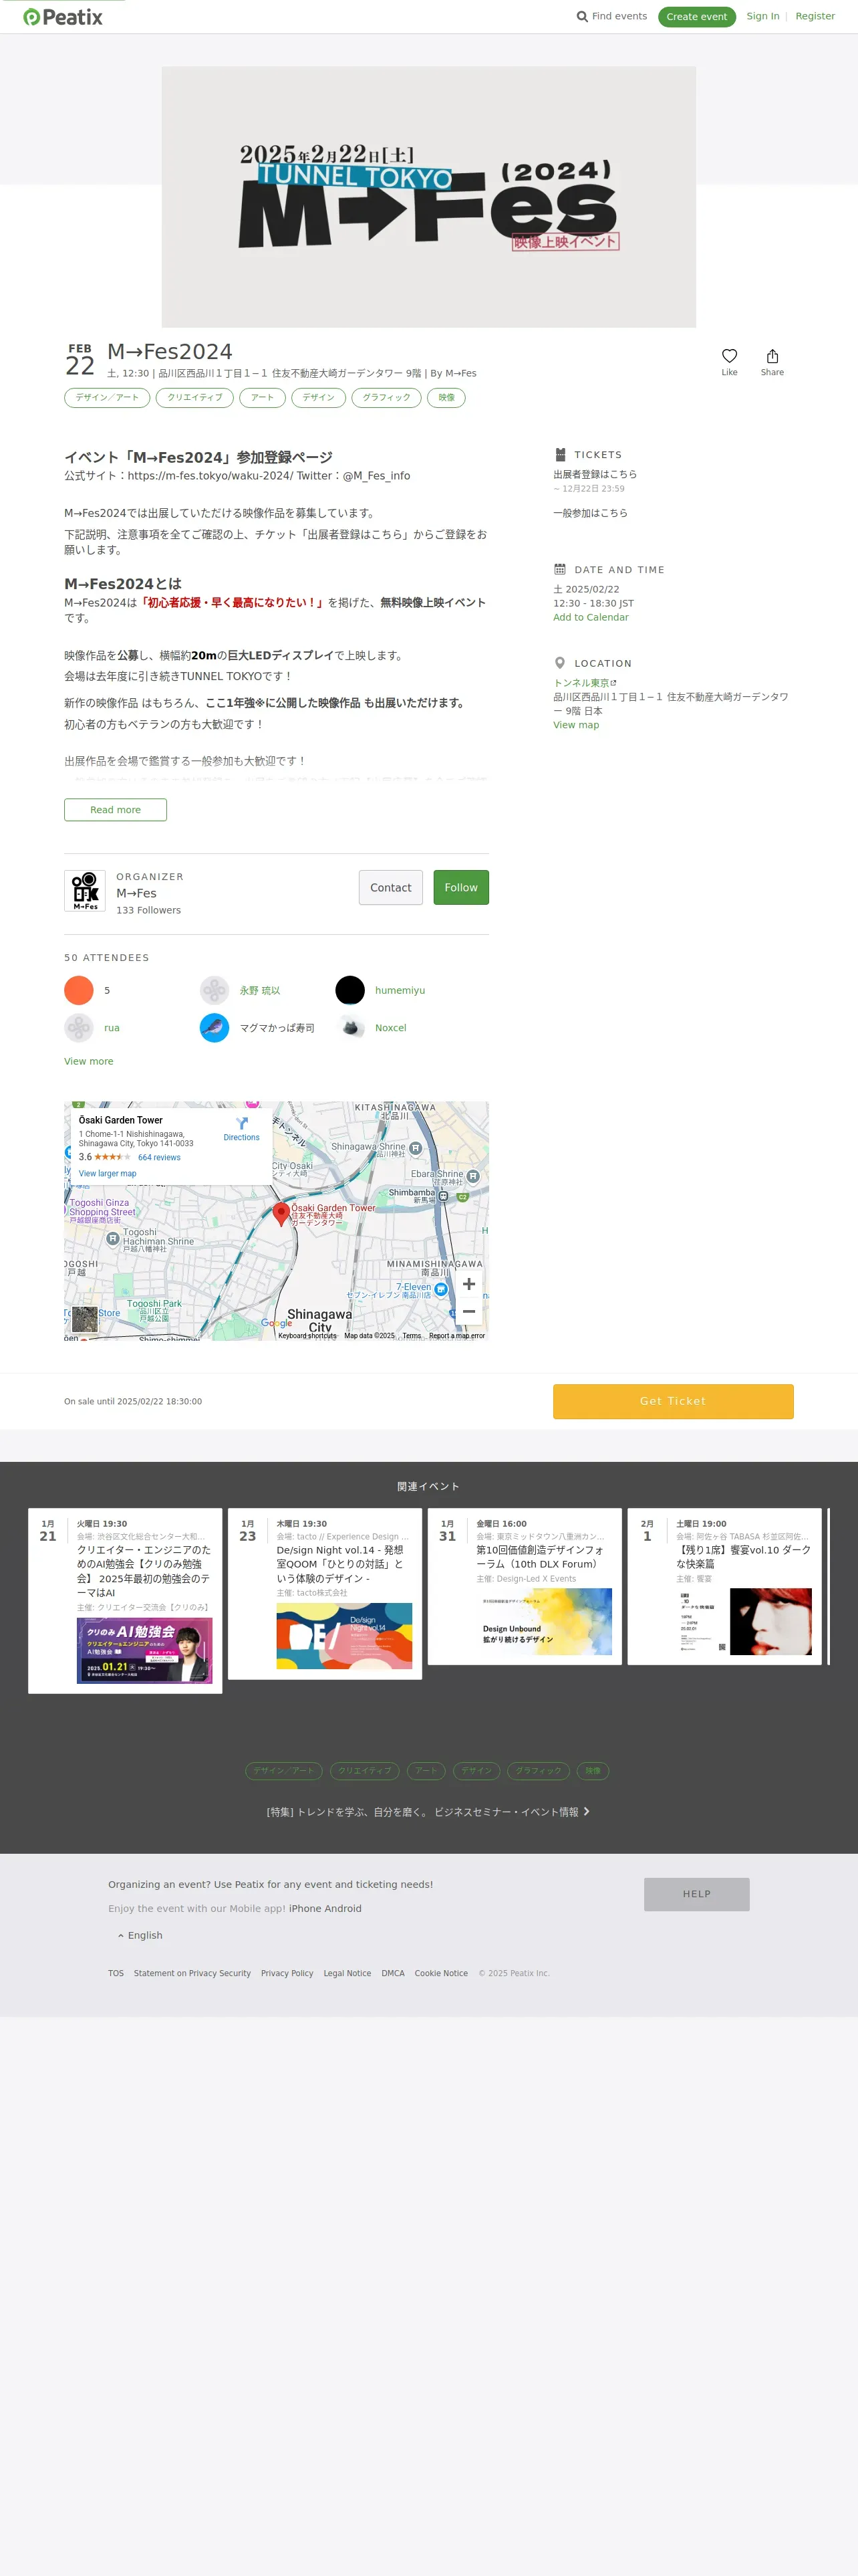Image resolution: width=858 pixels, height=2576 pixels.
Task: Select the 映像 tag under the event title
Action: [x=446, y=398]
